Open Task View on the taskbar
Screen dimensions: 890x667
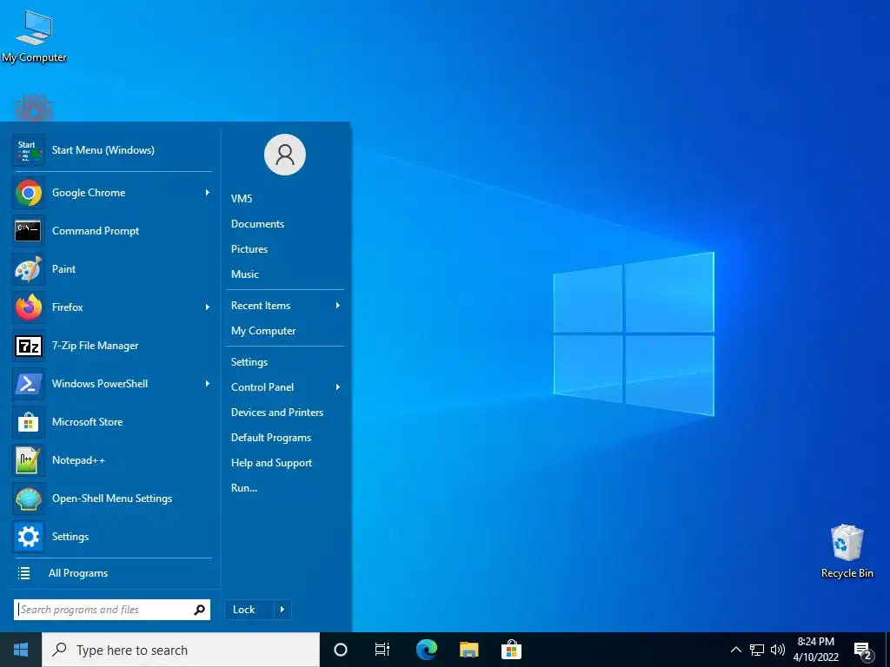382,650
